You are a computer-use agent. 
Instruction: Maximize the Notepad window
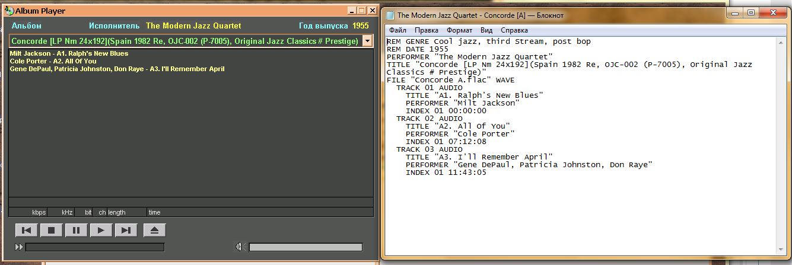(750, 12)
